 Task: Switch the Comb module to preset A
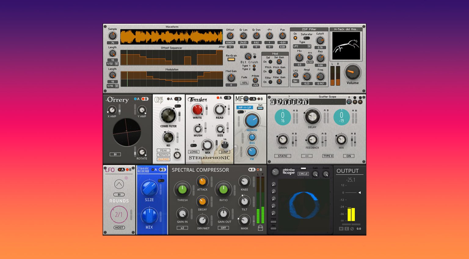(x=169, y=99)
